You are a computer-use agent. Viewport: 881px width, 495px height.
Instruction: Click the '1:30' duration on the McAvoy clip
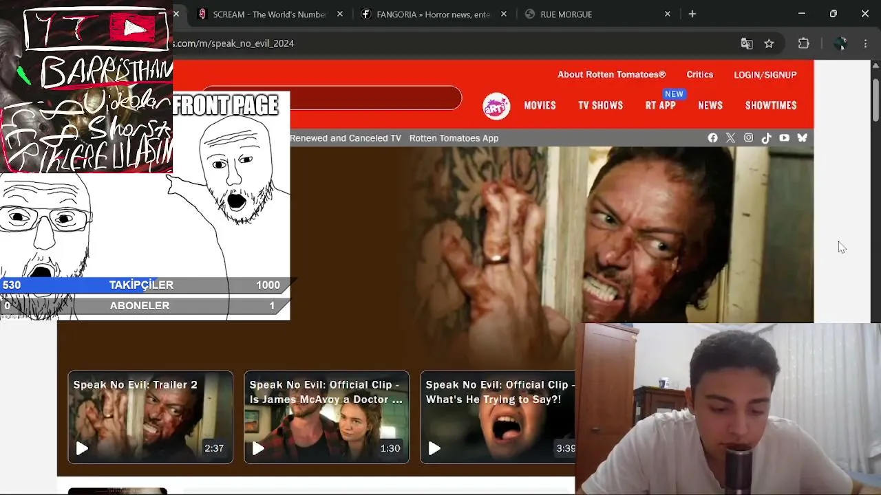click(390, 448)
